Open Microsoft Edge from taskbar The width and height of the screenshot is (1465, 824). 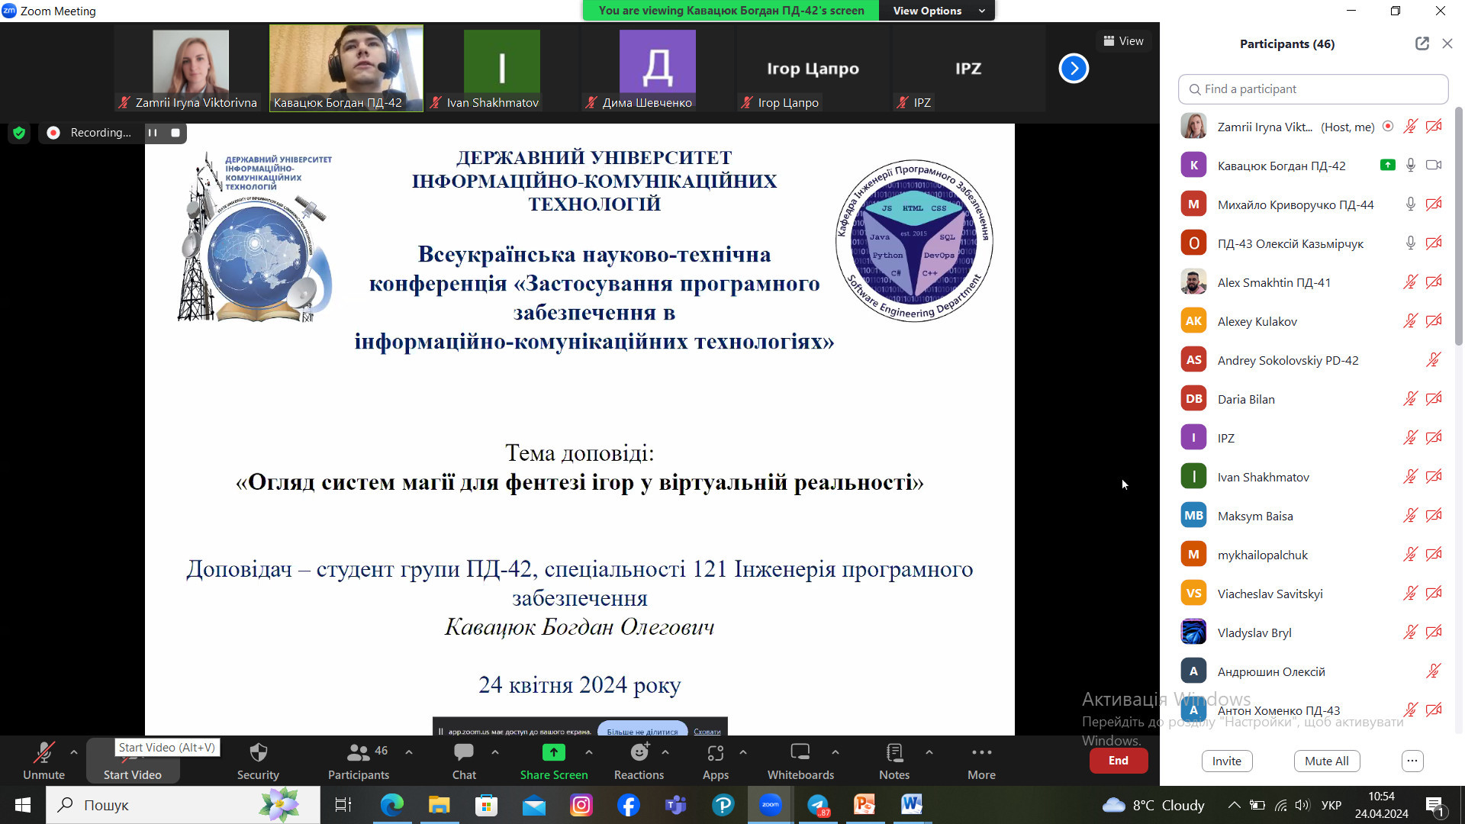click(391, 805)
